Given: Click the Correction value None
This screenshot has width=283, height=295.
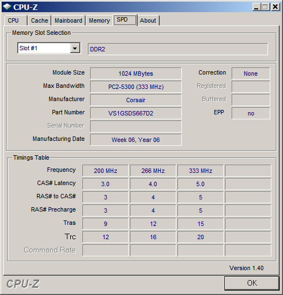Looking at the screenshot, I should (x=250, y=73).
